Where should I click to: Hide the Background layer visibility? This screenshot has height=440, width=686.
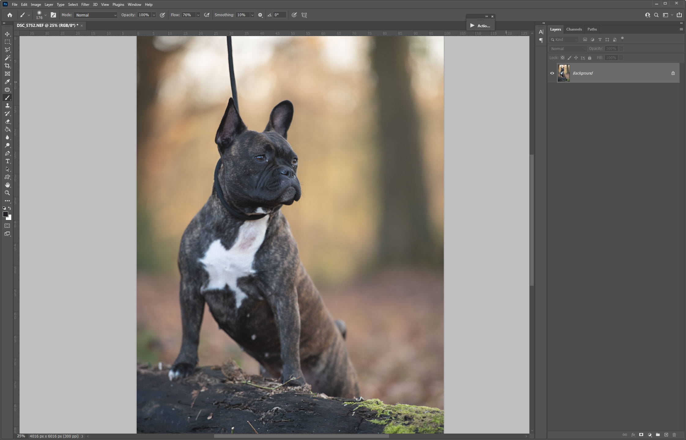click(x=552, y=73)
